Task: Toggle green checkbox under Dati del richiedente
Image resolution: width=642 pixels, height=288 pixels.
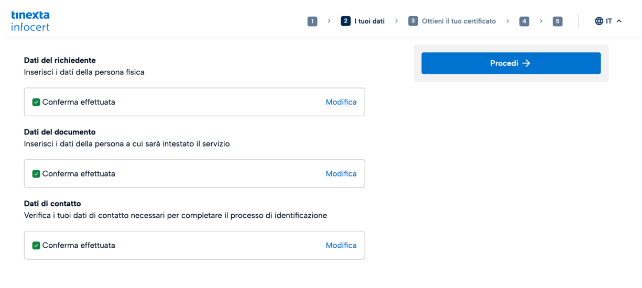Action: click(x=36, y=102)
